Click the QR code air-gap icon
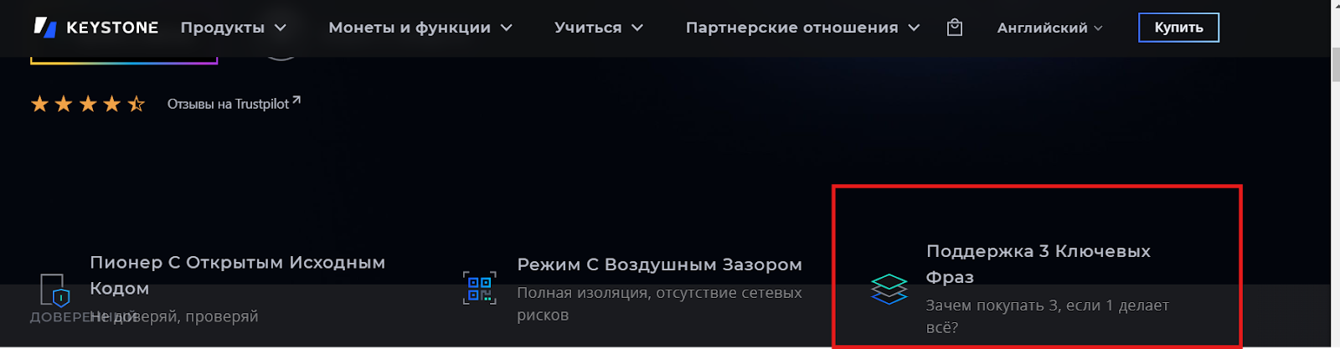 (480, 288)
